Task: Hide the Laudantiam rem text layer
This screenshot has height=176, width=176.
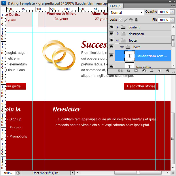Action: click(x=111, y=56)
